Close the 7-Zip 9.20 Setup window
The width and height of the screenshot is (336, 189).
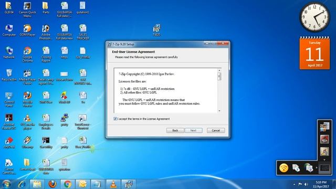223,43
